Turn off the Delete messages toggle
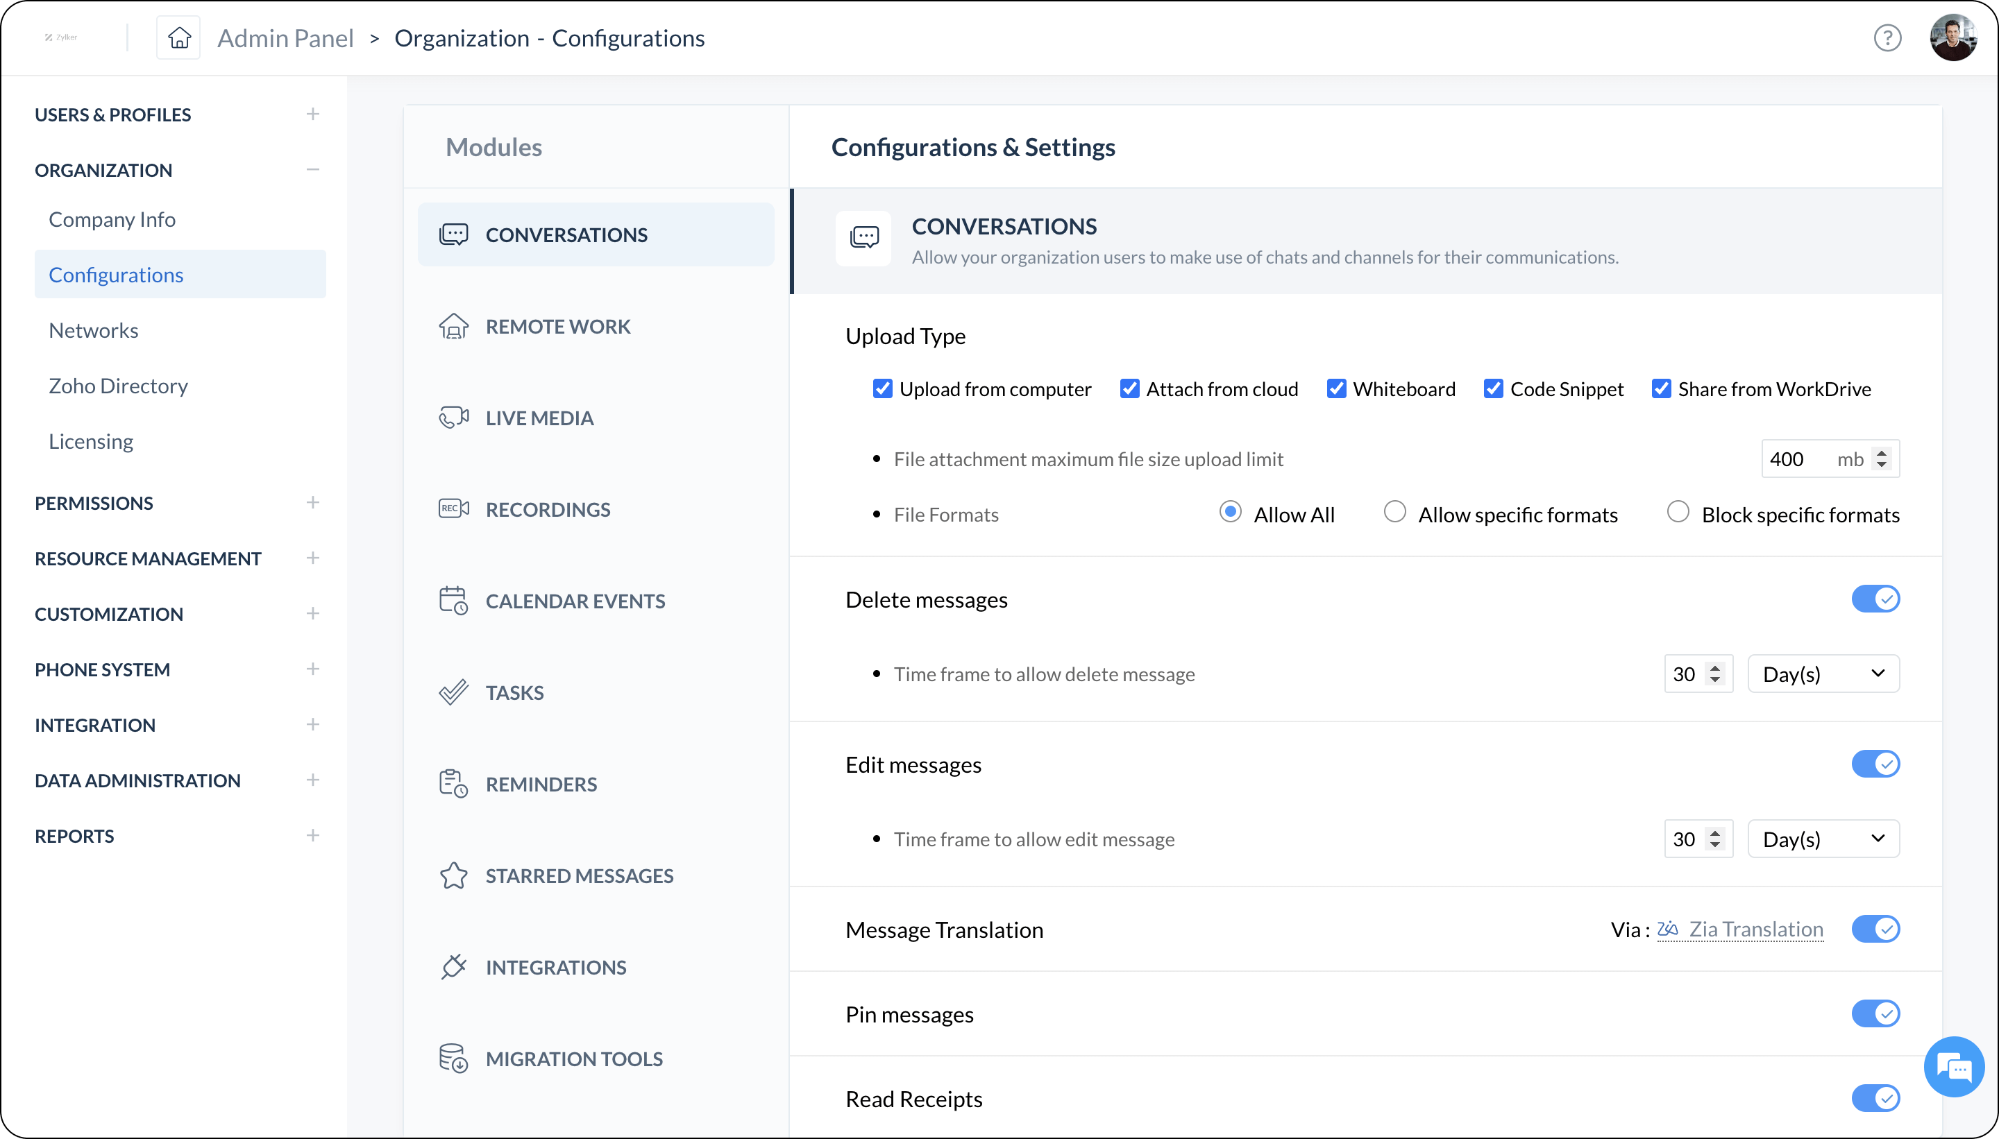Screen dimensions: 1999x1139 point(1875,599)
